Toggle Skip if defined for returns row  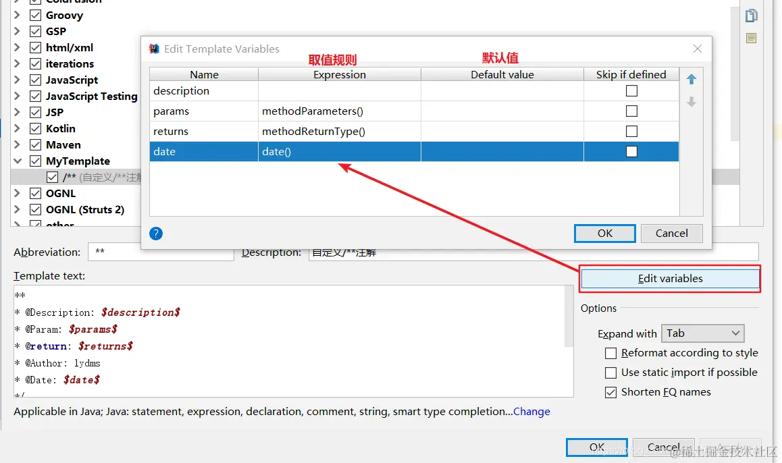click(631, 131)
